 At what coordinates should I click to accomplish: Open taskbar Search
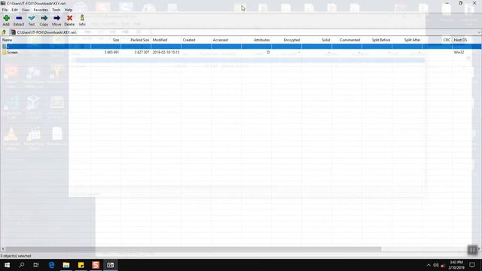click(22, 265)
